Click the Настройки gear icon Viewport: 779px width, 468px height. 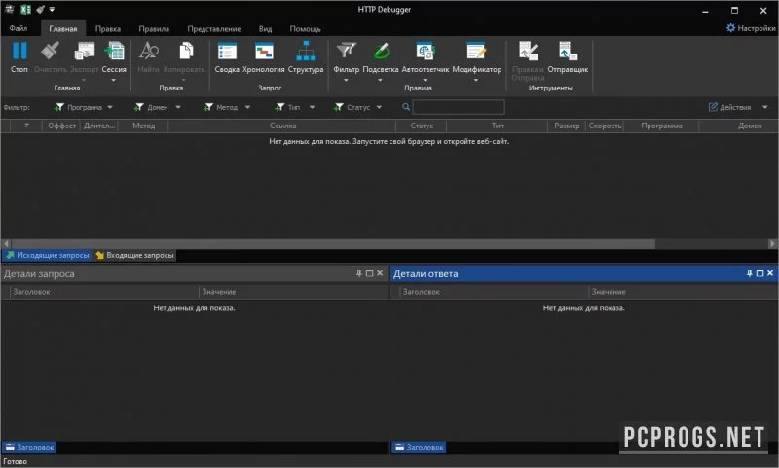[x=730, y=28]
